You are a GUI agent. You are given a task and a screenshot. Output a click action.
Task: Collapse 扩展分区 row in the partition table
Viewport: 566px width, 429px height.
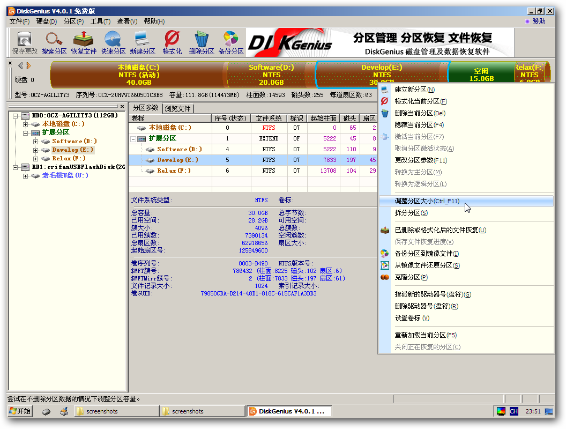tap(133, 139)
